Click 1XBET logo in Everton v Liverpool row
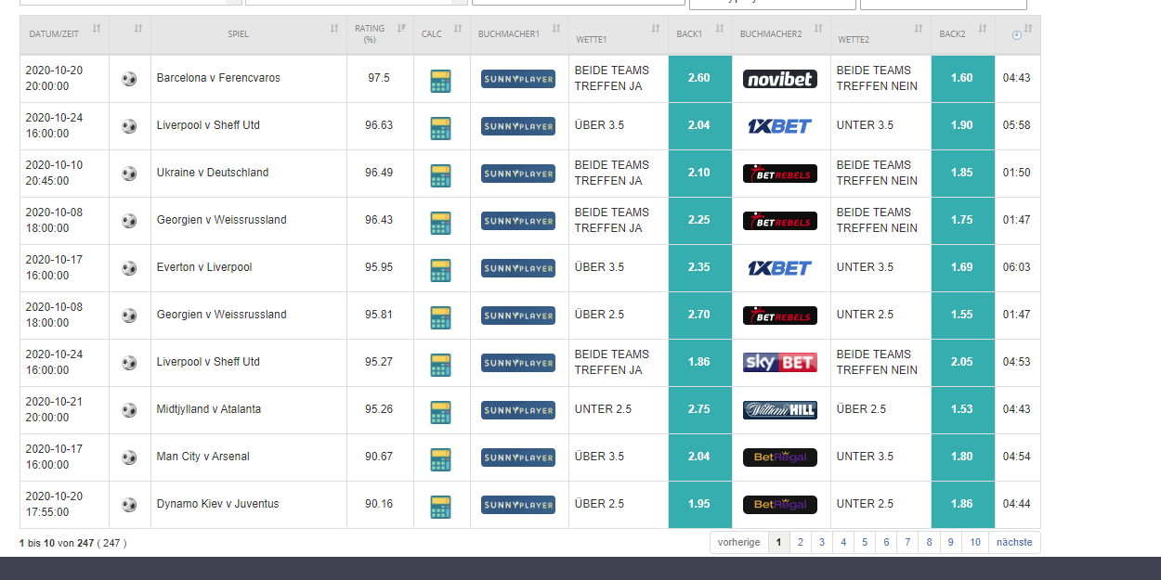The image size is (1161, 580). (780, 268)
